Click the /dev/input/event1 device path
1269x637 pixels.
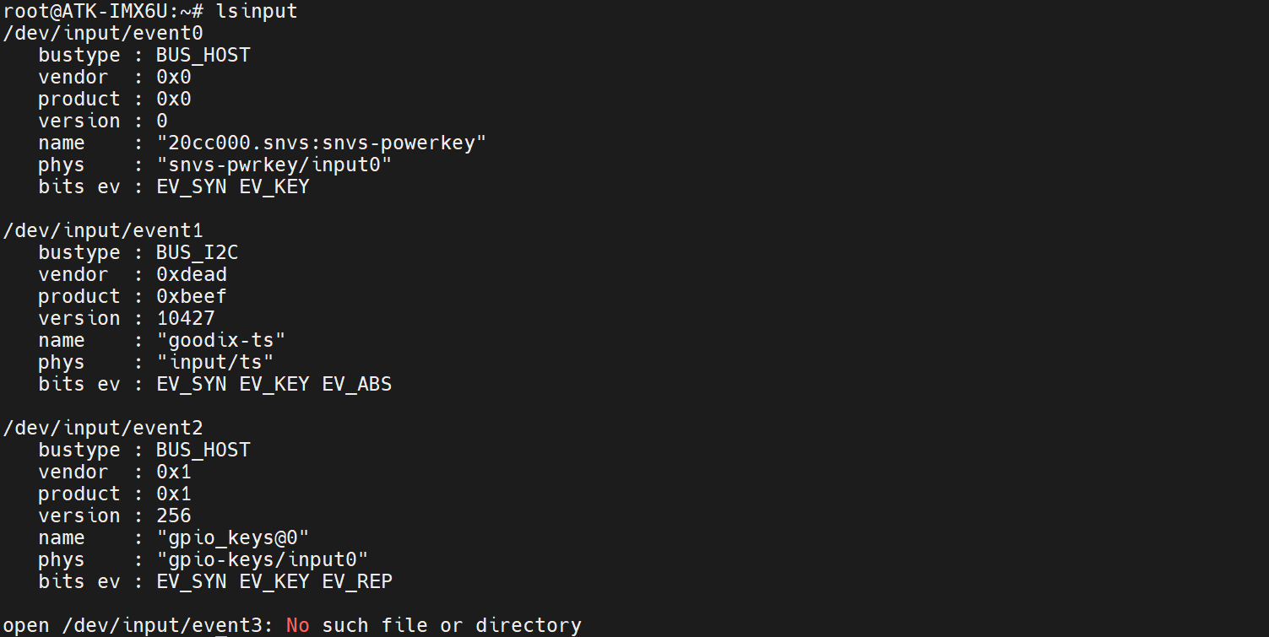click(104, 231)
